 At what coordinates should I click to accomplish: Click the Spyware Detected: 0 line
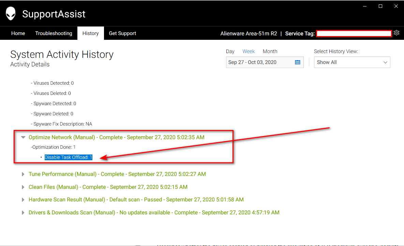click(x=54, y=103)
